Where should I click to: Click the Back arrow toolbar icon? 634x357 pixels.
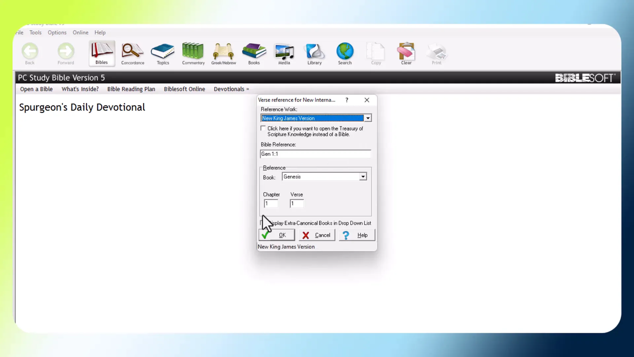point(30,53)
